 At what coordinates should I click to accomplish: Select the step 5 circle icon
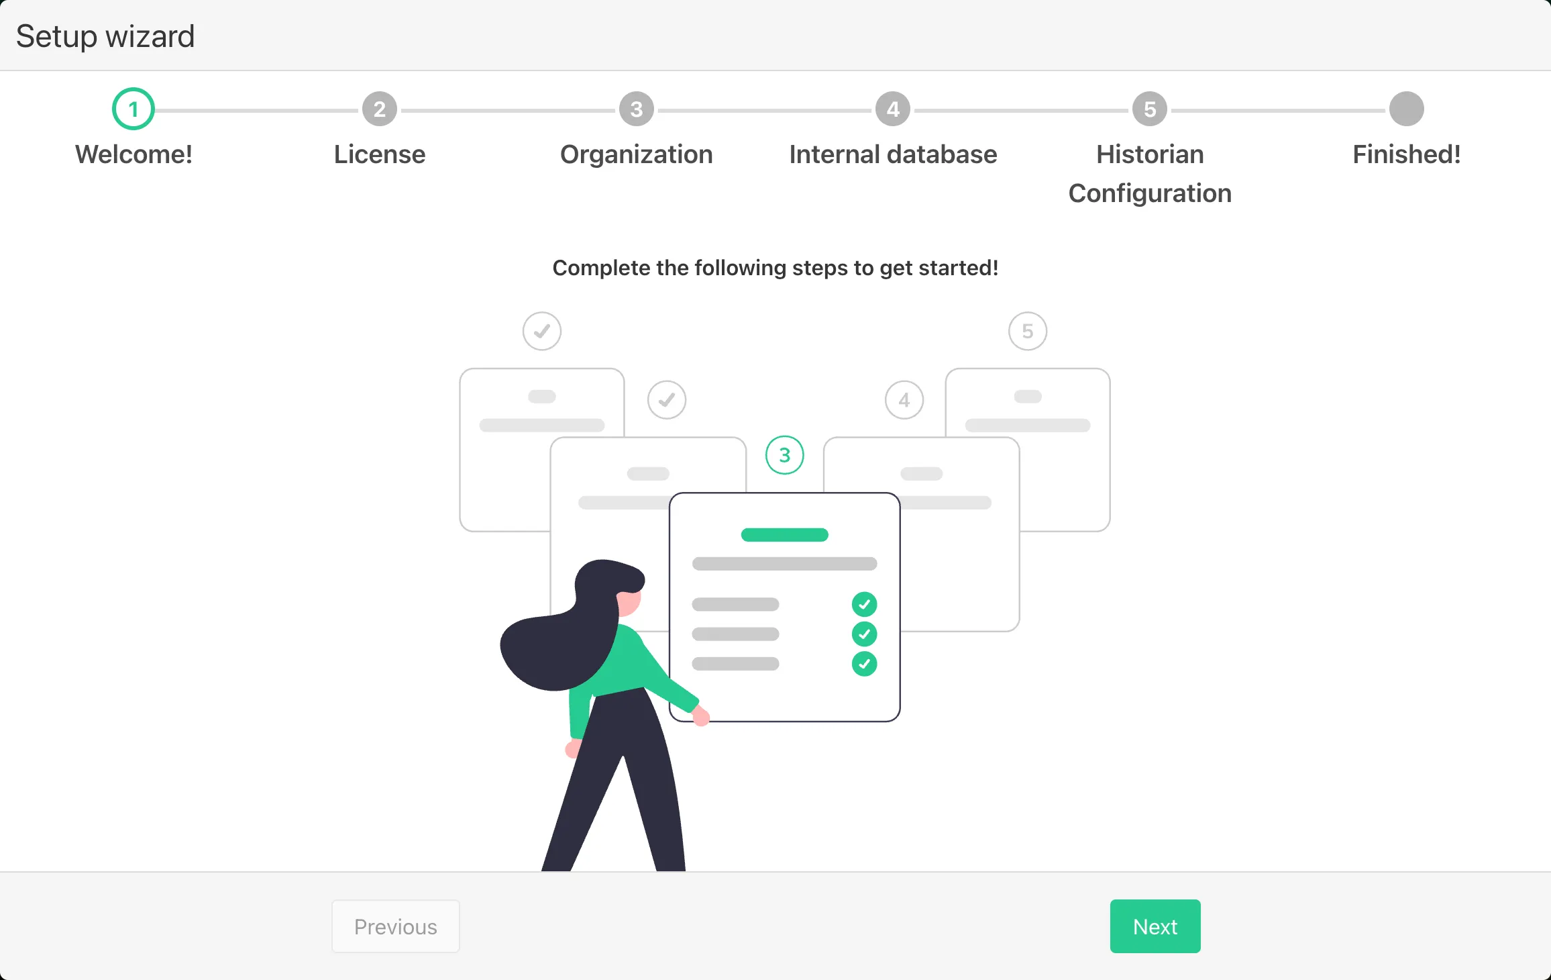1150,109
